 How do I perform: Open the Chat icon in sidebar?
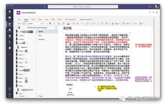click(10, 18)
